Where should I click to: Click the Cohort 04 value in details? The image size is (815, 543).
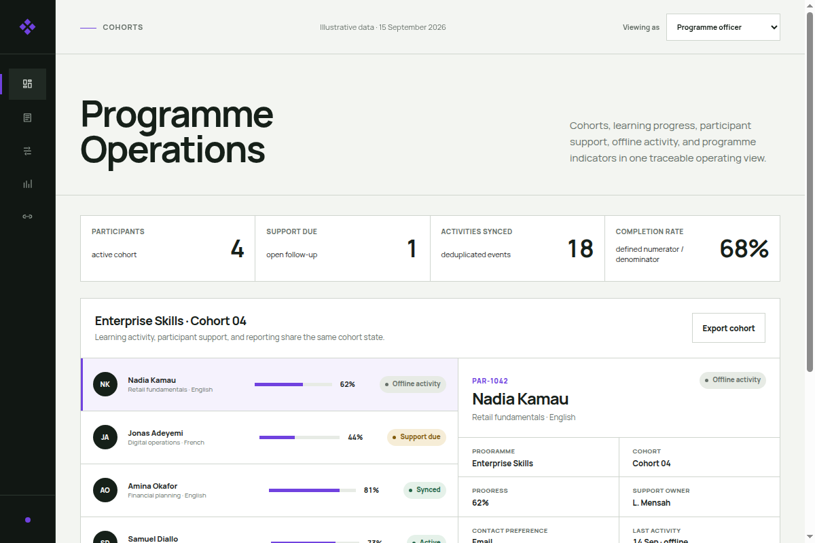(x=651, y=464)
